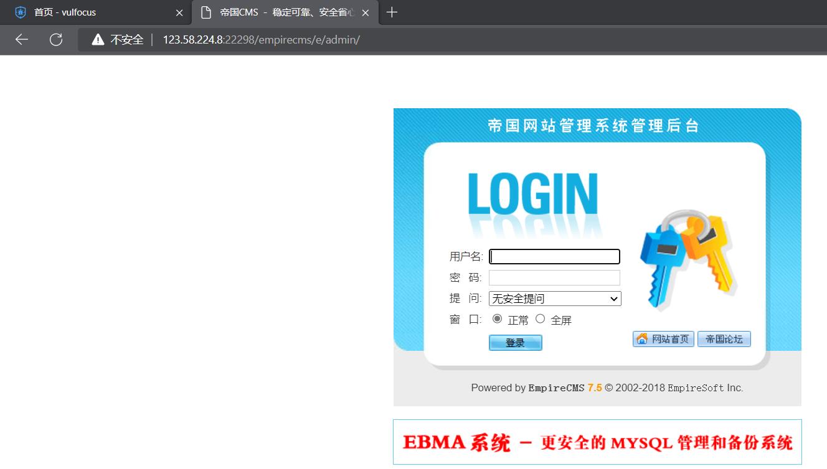The width and height of the screenshot is (827, 469).
Task: Click the vulfocus tab favicon
Action: pos(21,12)
